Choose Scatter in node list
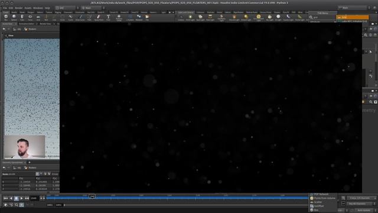 (318, 202)
